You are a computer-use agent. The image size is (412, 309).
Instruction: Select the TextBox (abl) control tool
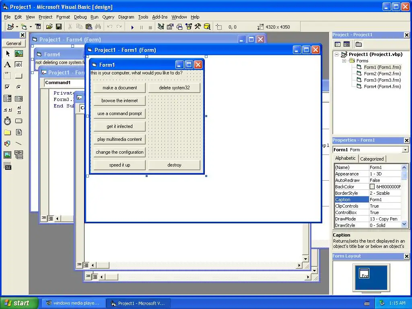click(19, 65)
